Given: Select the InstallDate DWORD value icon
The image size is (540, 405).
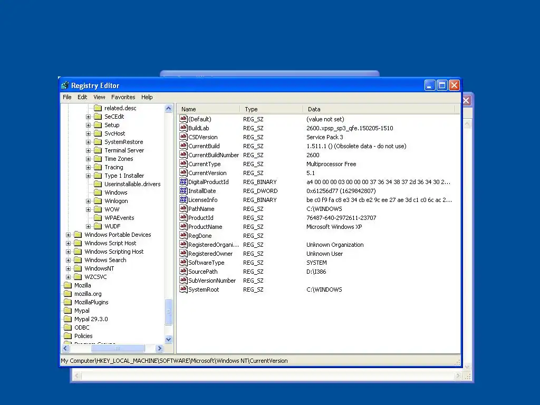Looking at the screenshot, I should click(x=183, y=190).
